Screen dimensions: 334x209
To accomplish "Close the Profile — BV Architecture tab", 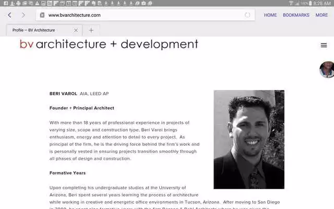I will tap(76, 30).
